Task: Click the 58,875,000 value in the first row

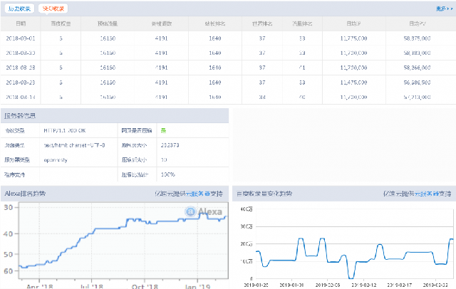Action: pyautogui.click(x=417, y=38)
